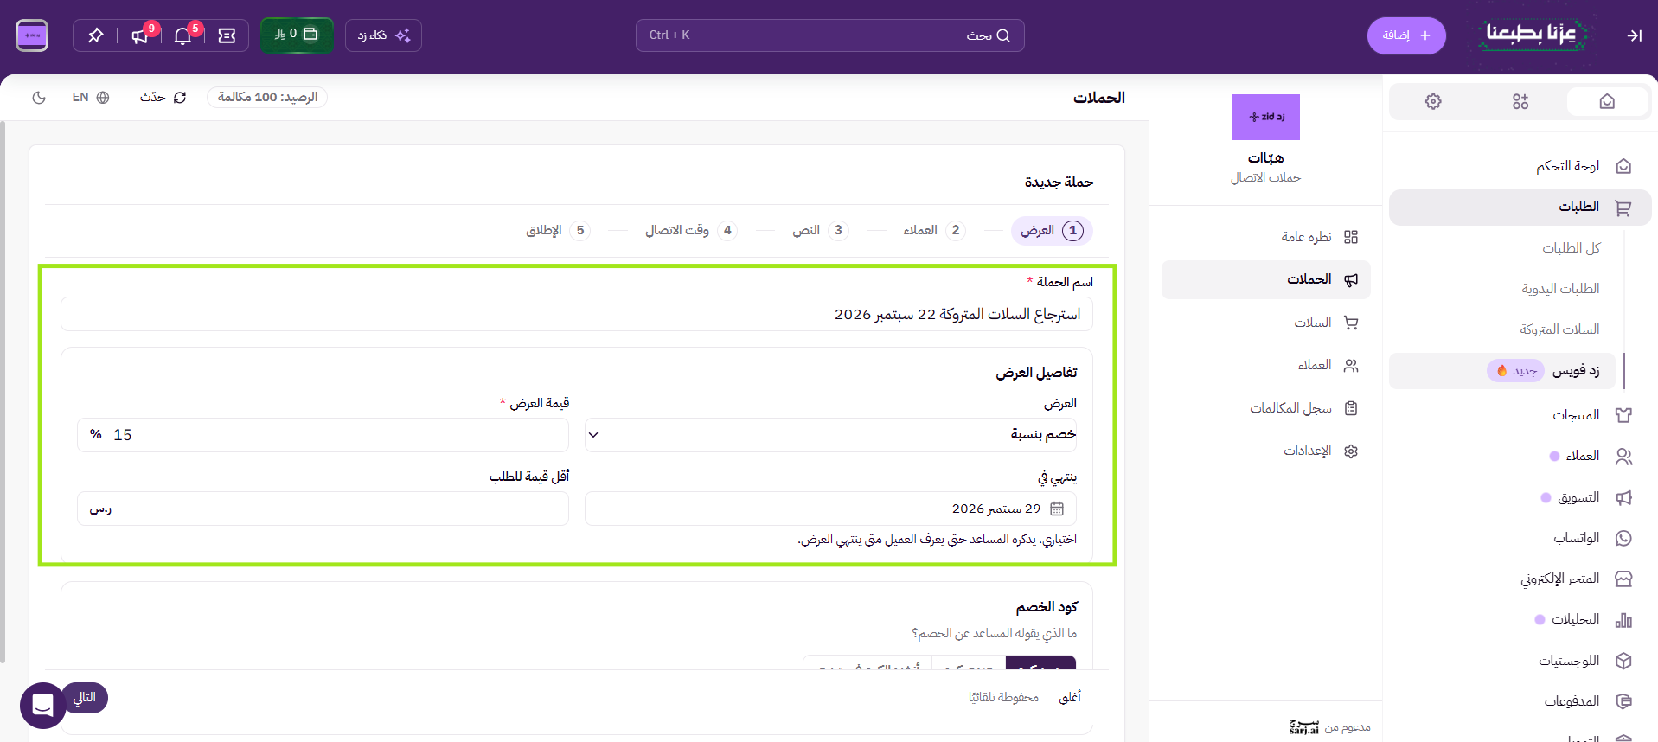Image resolution: width=1658 pixels, height=742 pixels.
Task: Click the ticket icon in the top bar
Action: (x=227, y=35)
